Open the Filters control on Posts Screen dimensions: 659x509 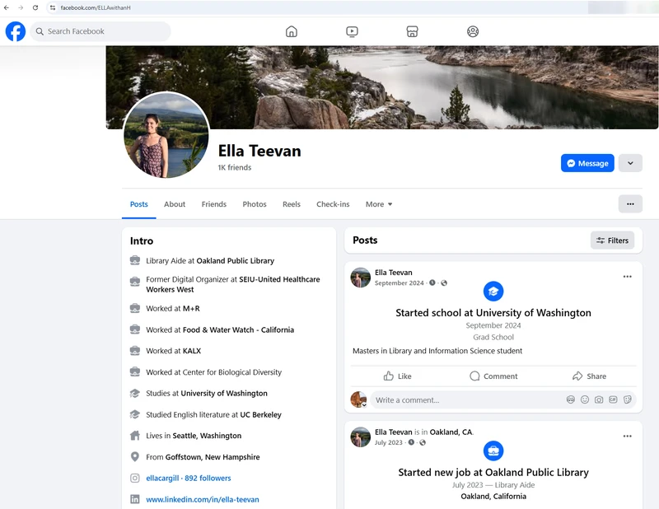point(612,240)
